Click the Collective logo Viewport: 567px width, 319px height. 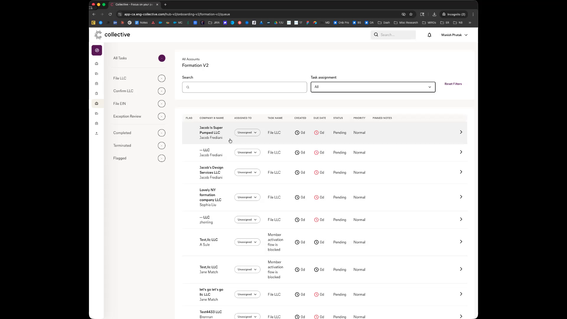click(x=112, y=35)
